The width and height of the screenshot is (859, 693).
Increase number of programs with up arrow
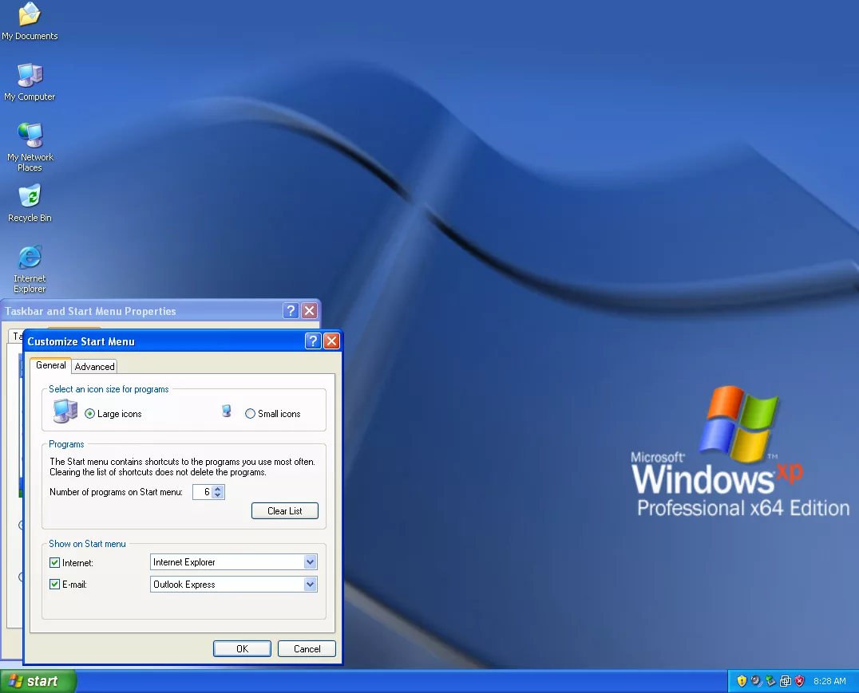coord(218,489)
